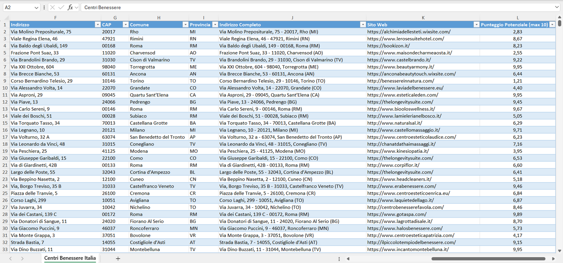This screenshot has width=563, height=263.
Task: Open the filter dropdown on CAP column
Action: point(125,24)
